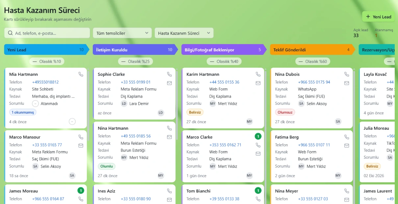Viewport: 398px width, 204px height.
Task: Open phone link +966 555 0175 94
Action: click(314, 82)
